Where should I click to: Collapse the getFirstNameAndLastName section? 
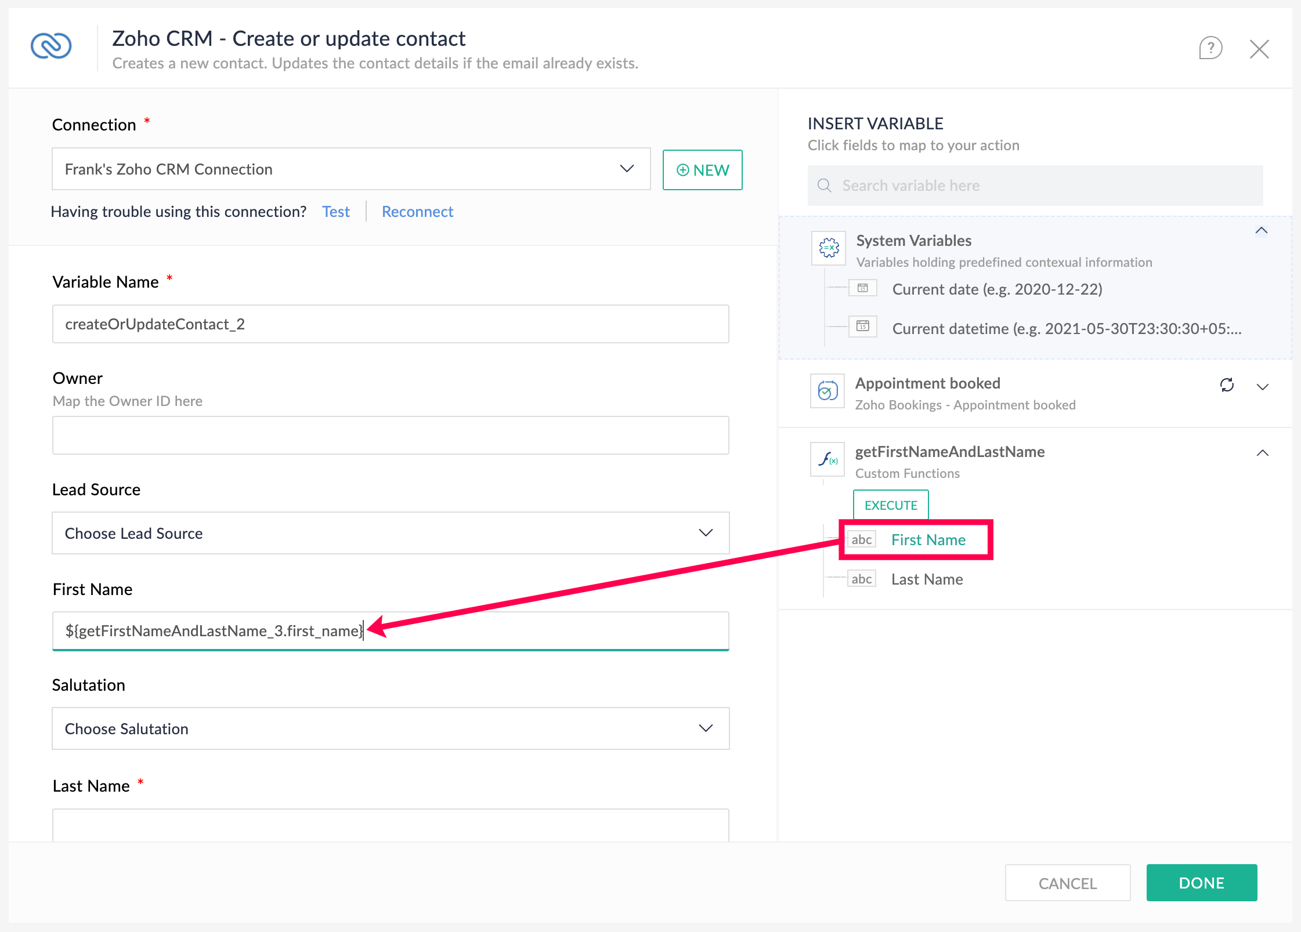coord(1263,453)
